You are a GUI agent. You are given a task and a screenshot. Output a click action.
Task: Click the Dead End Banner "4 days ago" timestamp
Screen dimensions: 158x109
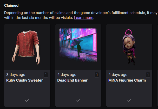click(67, 75)
